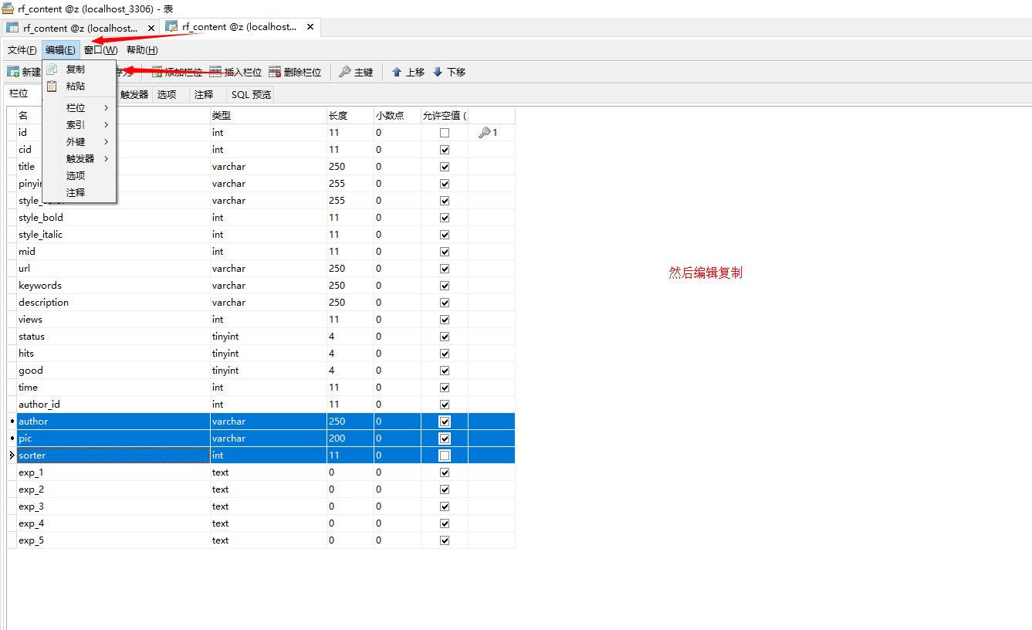Click the copy icon beside 复制
The height and width of the screenshot is (630, 1032).
pos(52,69)
